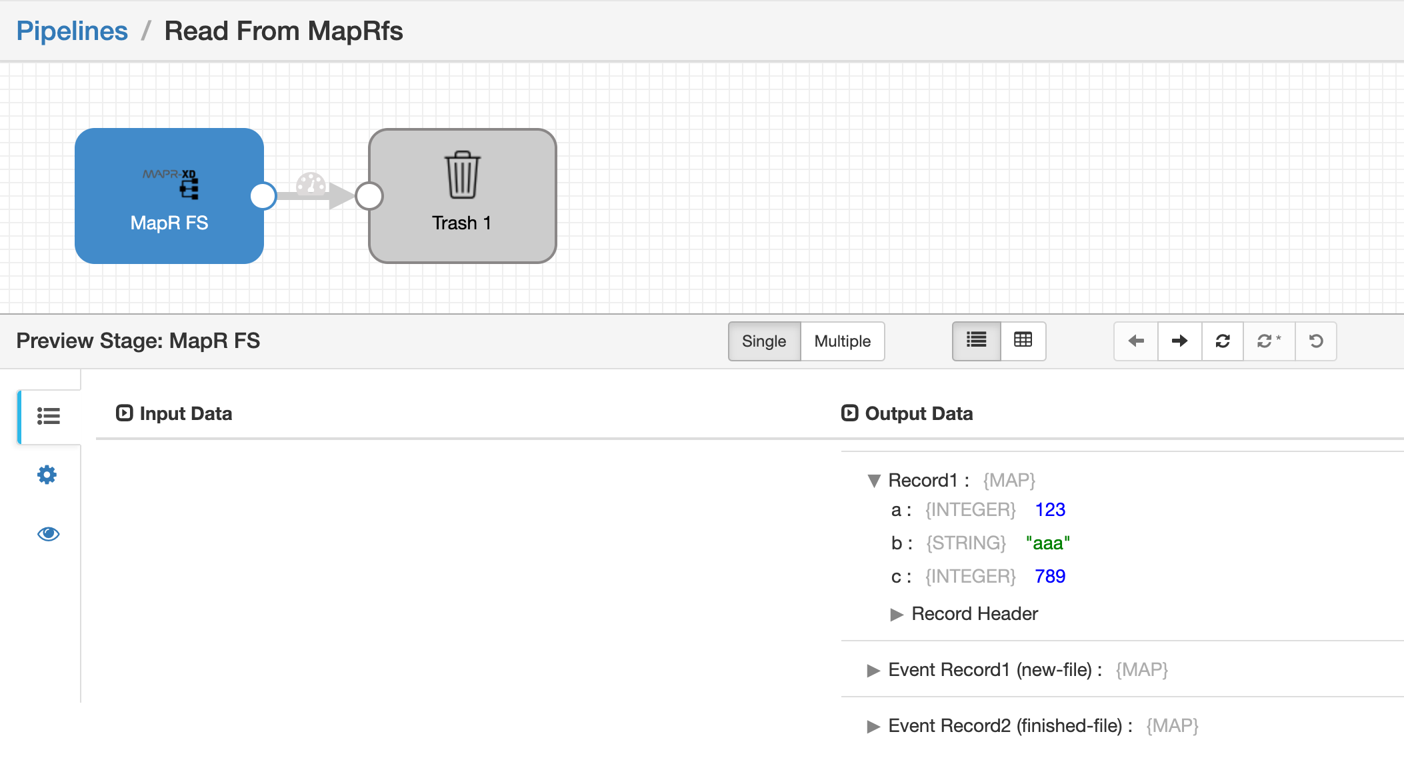Screen dimensions: 1404x768
Task: Click the revert changes icon
Action: click(x=1316, y=341)
